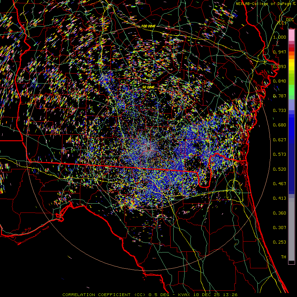This screenshot has width=297, height=297.
Task: Select the 0.413 legend value
Action: point(280,198)
